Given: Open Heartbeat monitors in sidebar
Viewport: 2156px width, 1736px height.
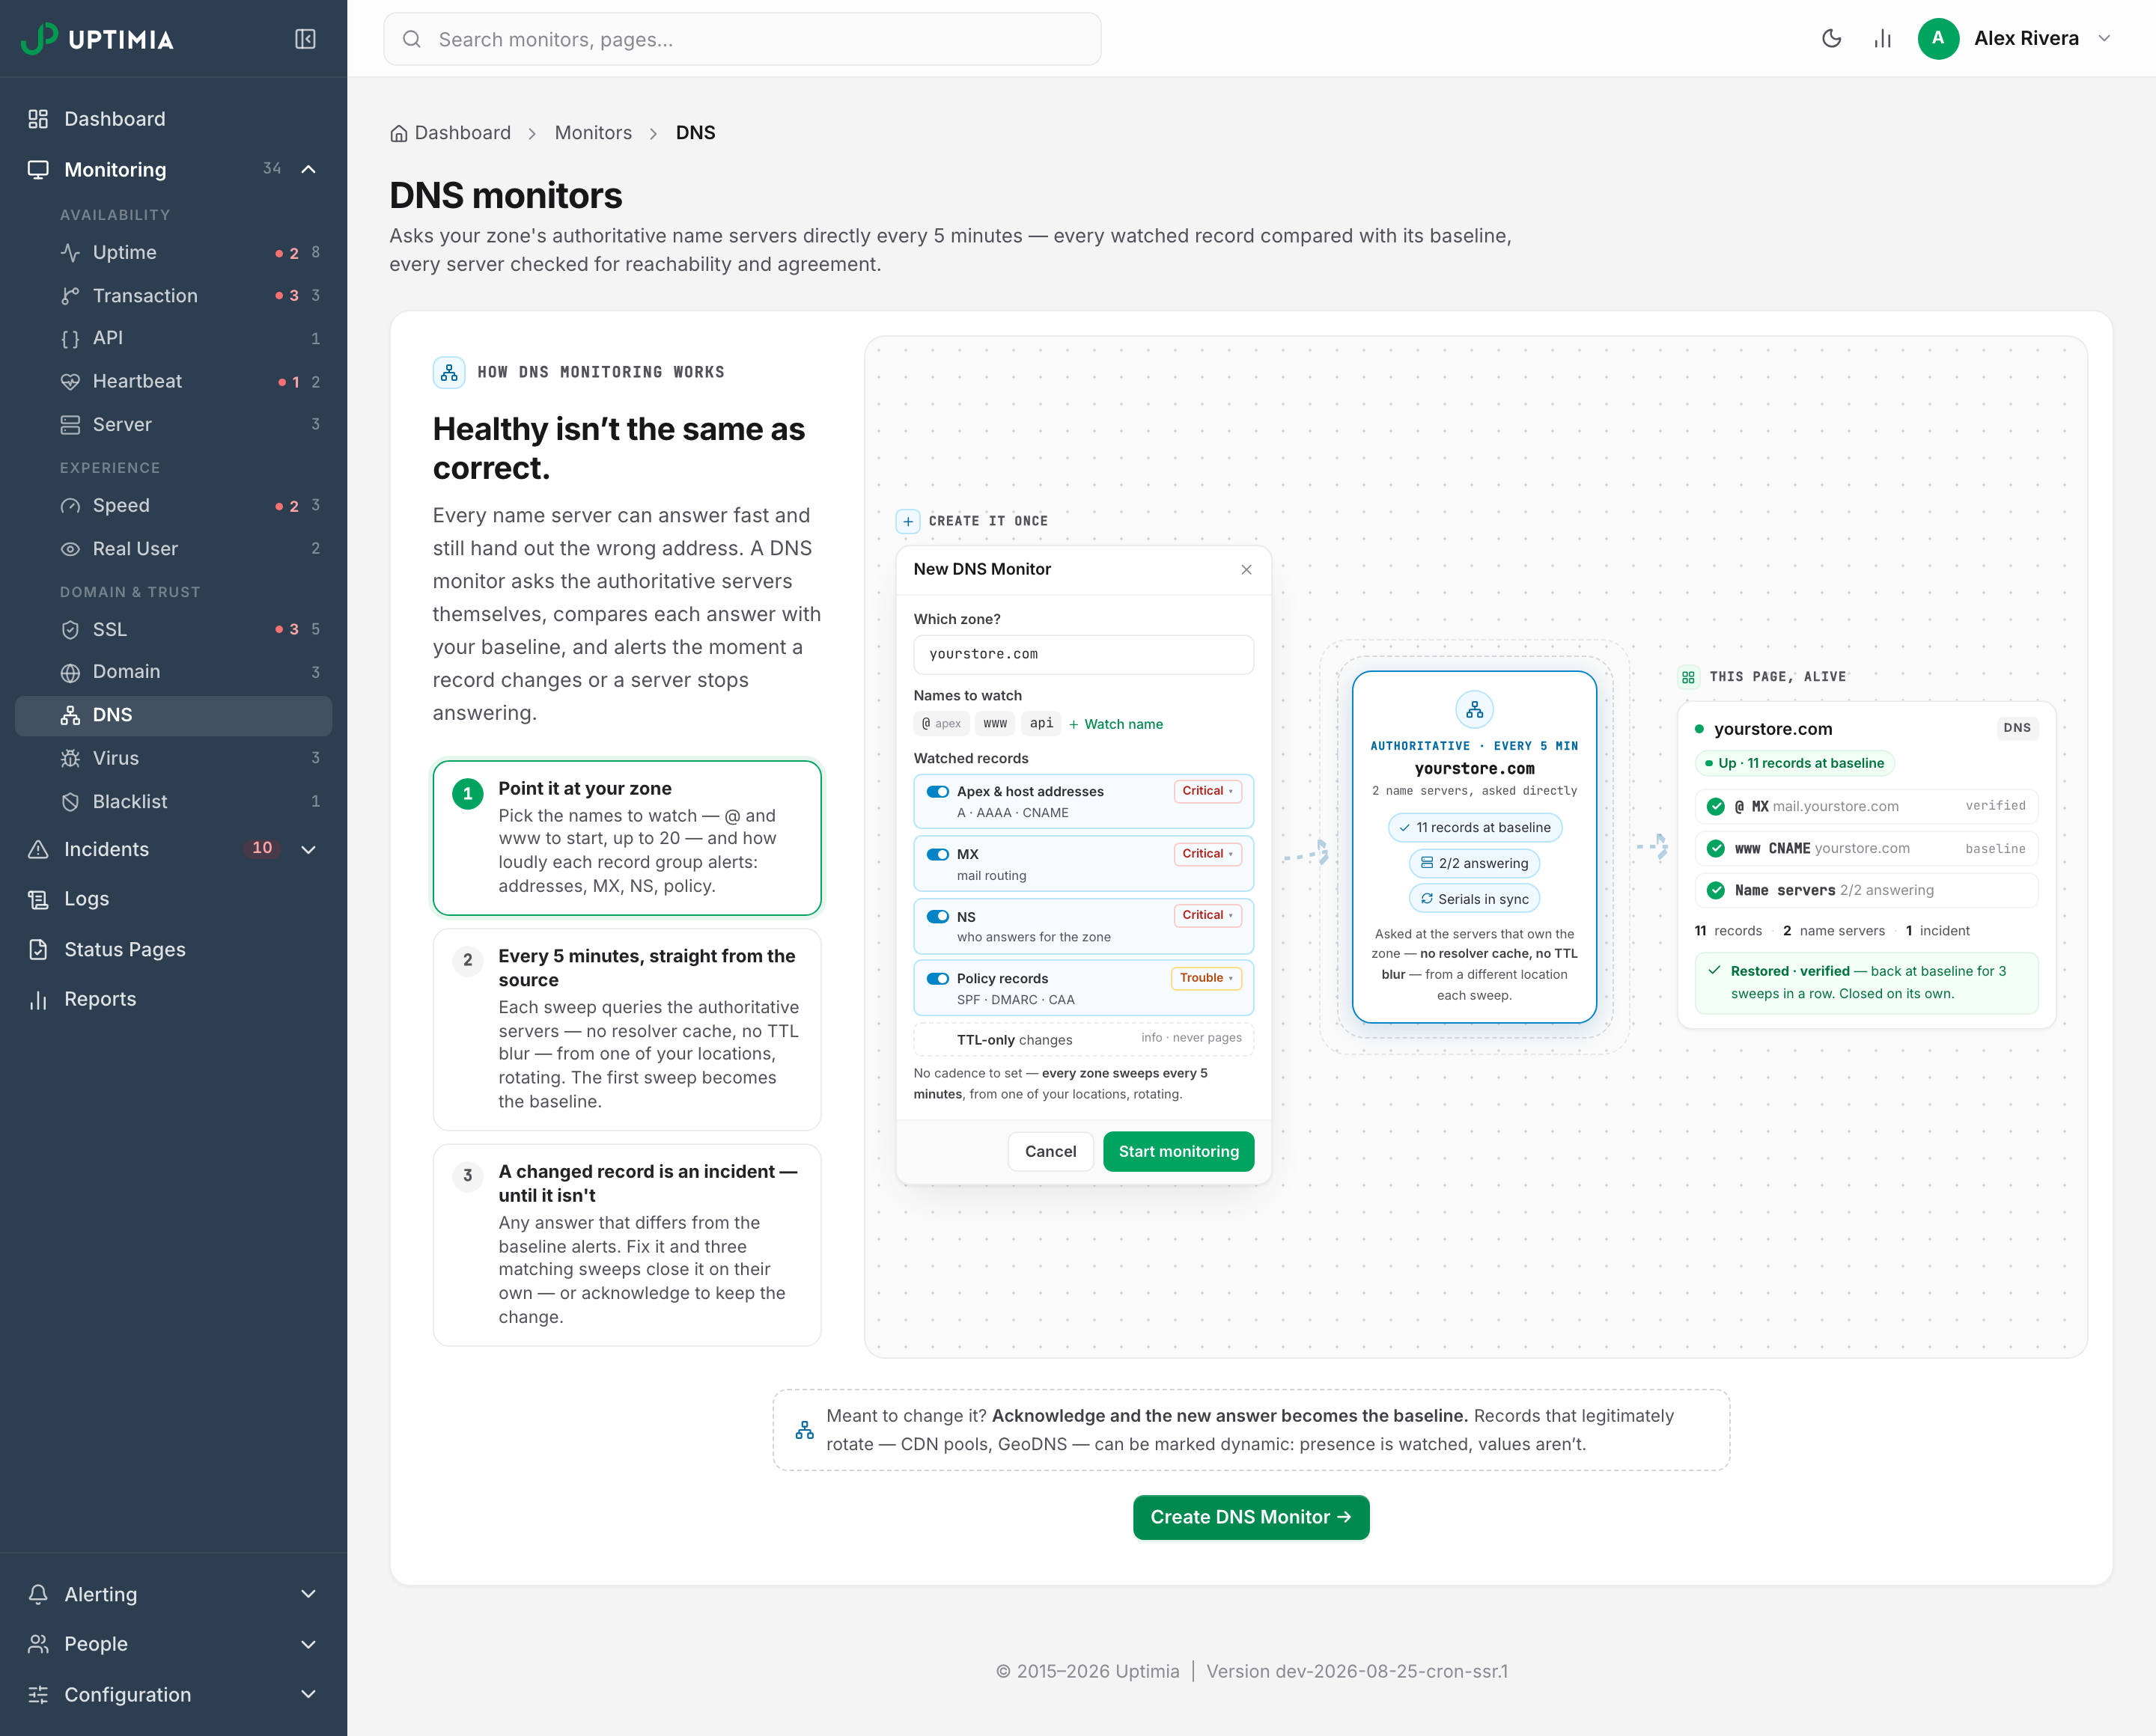Looking at the screenshot, I should tap(174, 381).
